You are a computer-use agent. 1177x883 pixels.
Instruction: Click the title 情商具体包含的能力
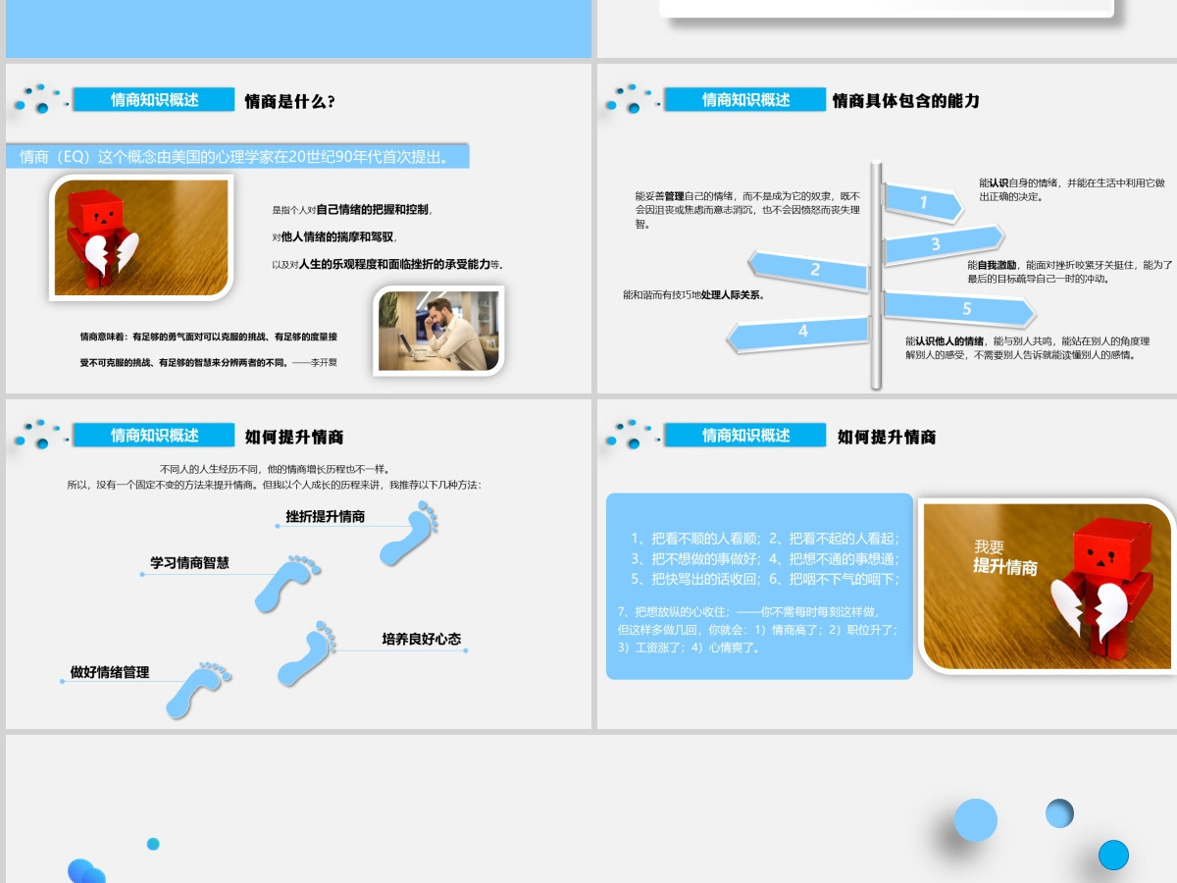[x=905, y=100]
